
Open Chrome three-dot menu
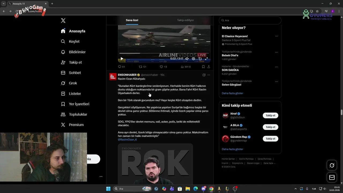(x=339, y=11)
